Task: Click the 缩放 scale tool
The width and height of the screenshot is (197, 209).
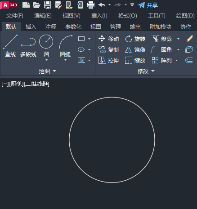Action: pyautogui.click(x=135, y=60)
